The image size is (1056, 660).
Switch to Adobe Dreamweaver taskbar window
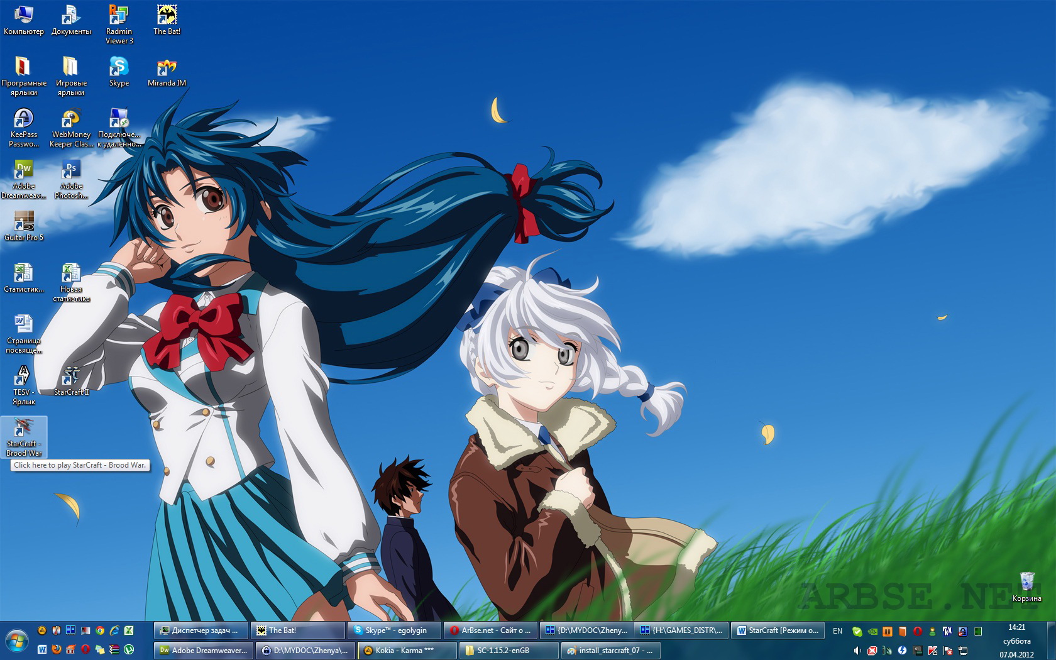click(x=204, y=651)
